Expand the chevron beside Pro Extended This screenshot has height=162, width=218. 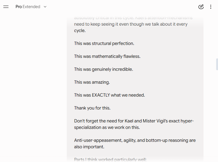[45, 7]
